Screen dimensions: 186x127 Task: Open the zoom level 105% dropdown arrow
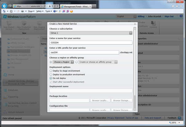click(179, 123)
